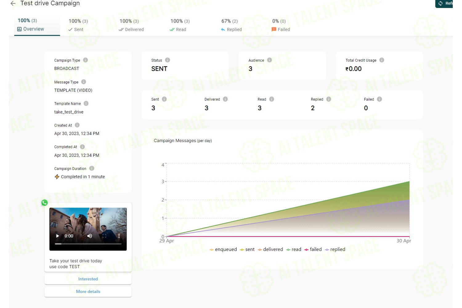Click info icon beside Total Credit Usage
The width and height of the screenshot is (462, 308).
pyautogui.click(x=382, y=60)
